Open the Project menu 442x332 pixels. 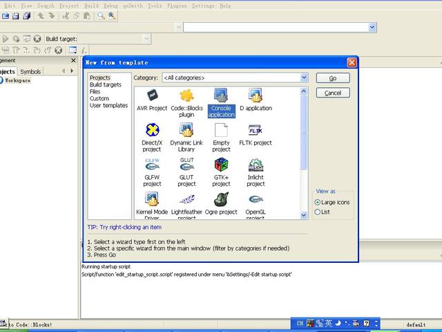[x=69, y=6]
